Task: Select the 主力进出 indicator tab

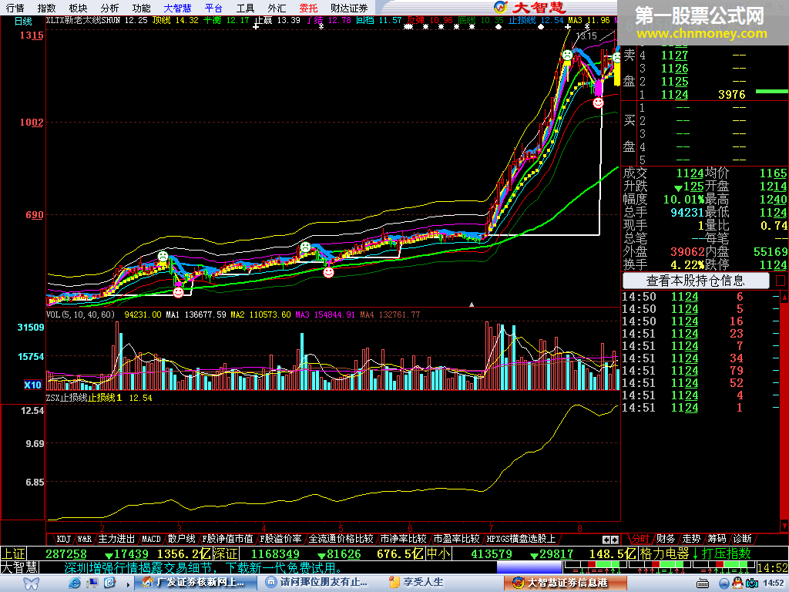Action: [116, 539]
